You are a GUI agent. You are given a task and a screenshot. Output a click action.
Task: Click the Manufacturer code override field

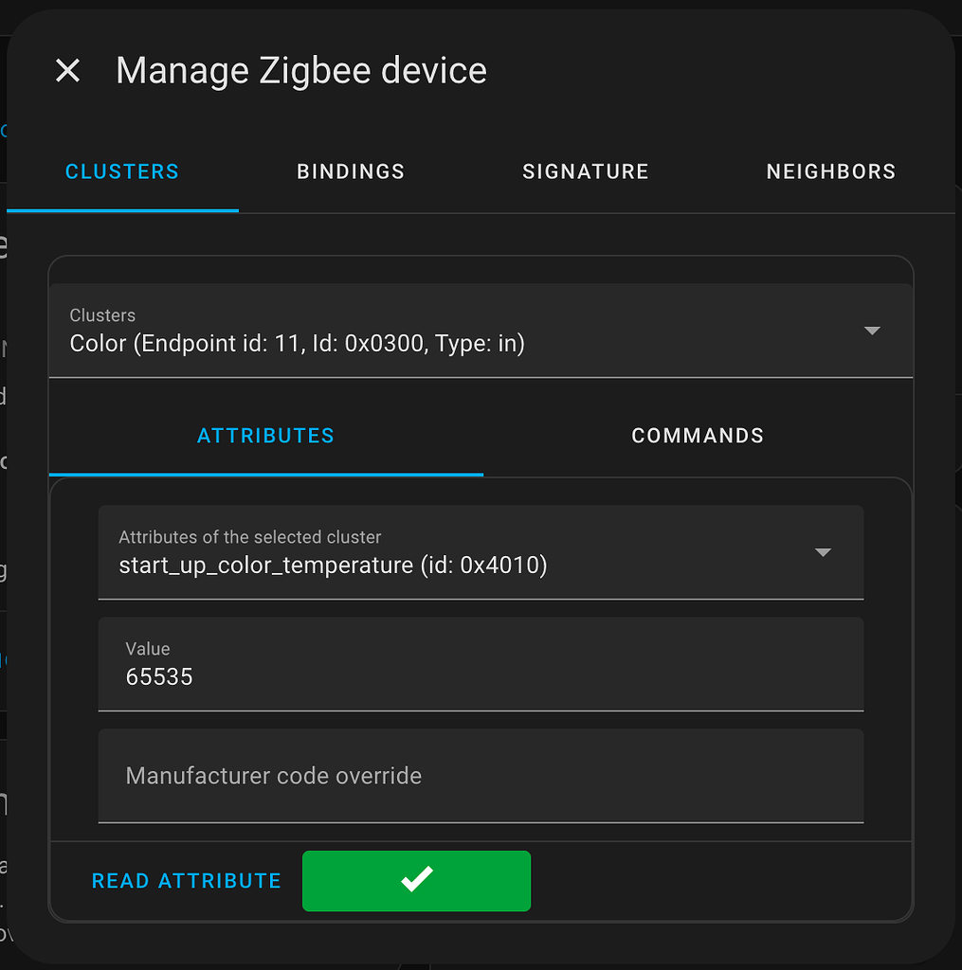[481, 775]
